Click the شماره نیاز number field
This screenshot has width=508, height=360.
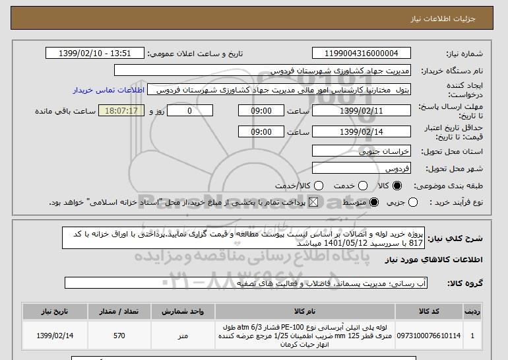click(362, 54)
